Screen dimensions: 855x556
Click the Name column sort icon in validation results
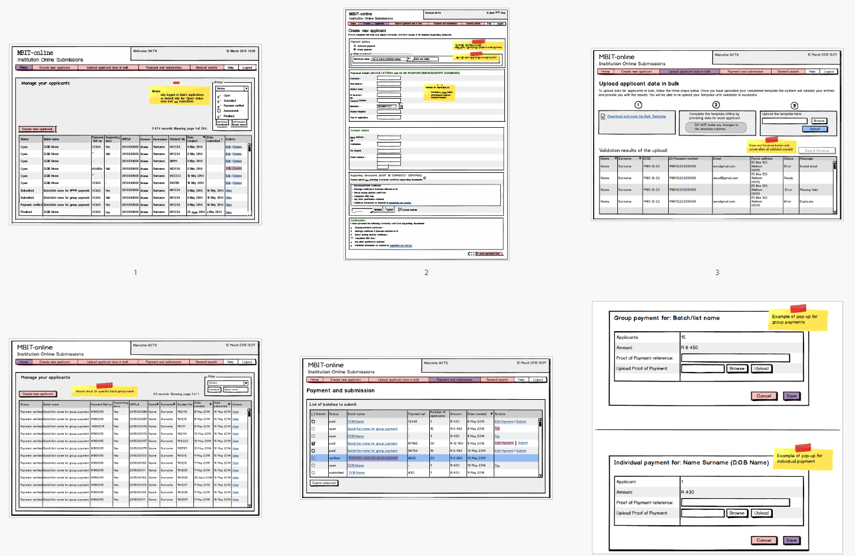(x=616, y=159)
